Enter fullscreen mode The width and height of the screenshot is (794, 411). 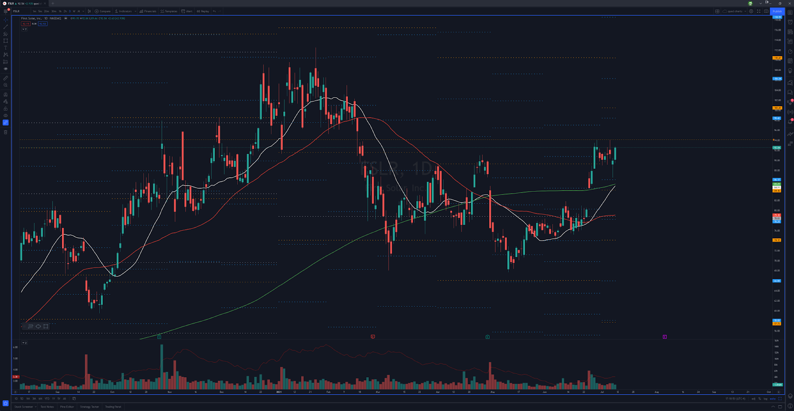click(x=758, y=11)
